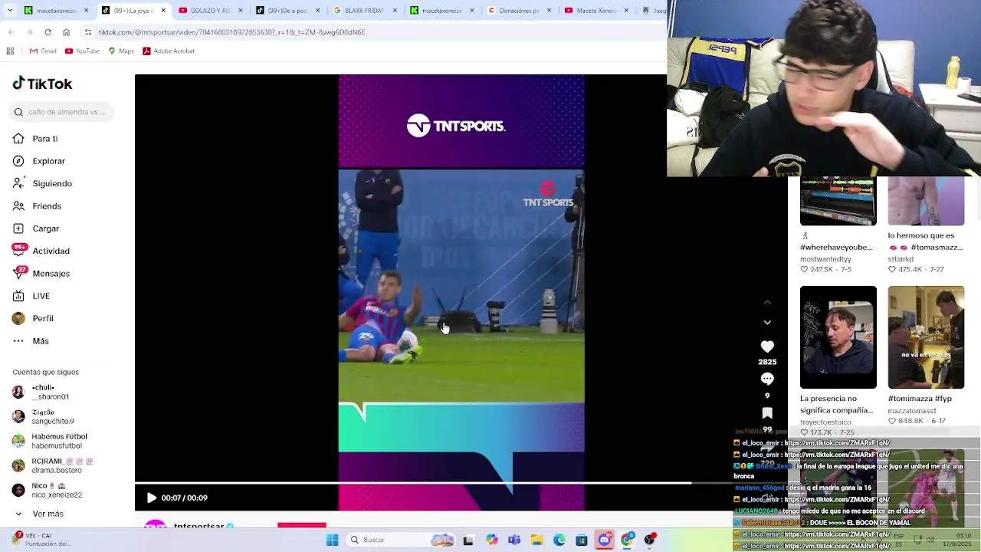This screenshot has height=552, width=981.
Task: Click the TikTok search field
Action: tap(63, 112)
